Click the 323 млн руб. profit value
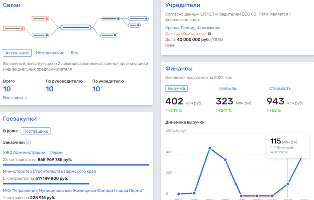This screenshot has width=314, height=200. (234, 101)
